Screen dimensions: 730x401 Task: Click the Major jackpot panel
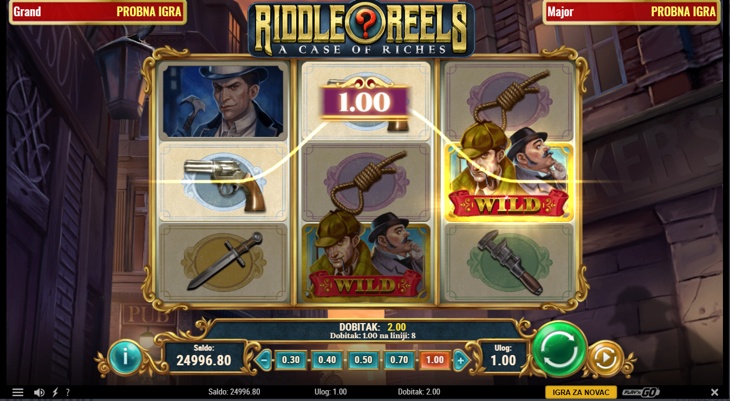click(x=632, y=12)
